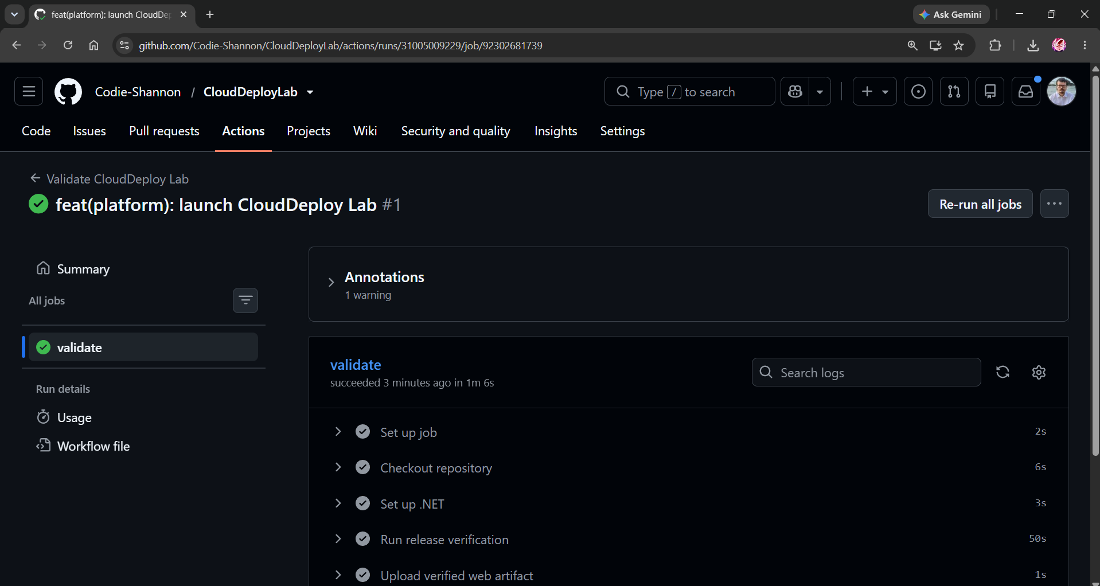Open the browser downloads icon
The image size is (1100, 586).
pyautogui.click(x=1033, y=45)
